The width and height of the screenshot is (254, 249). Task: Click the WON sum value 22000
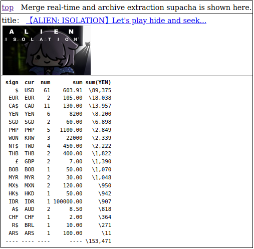[x=74, y=138]
